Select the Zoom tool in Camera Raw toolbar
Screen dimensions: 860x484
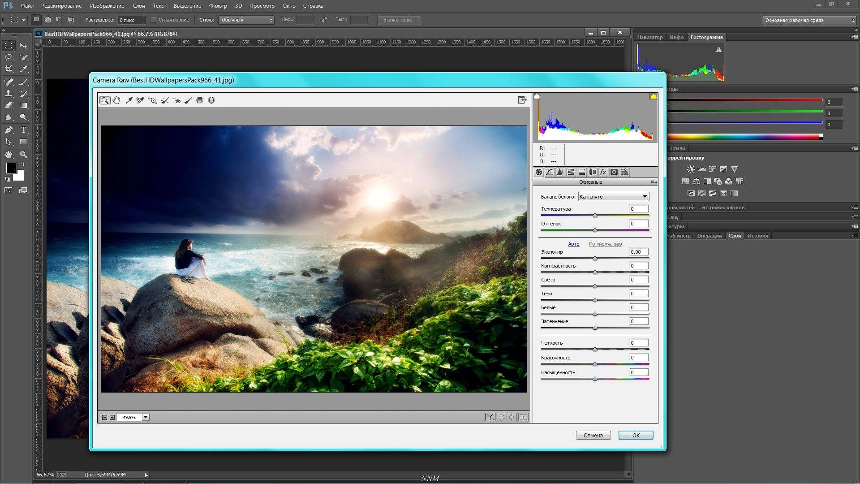pos(104,100)
